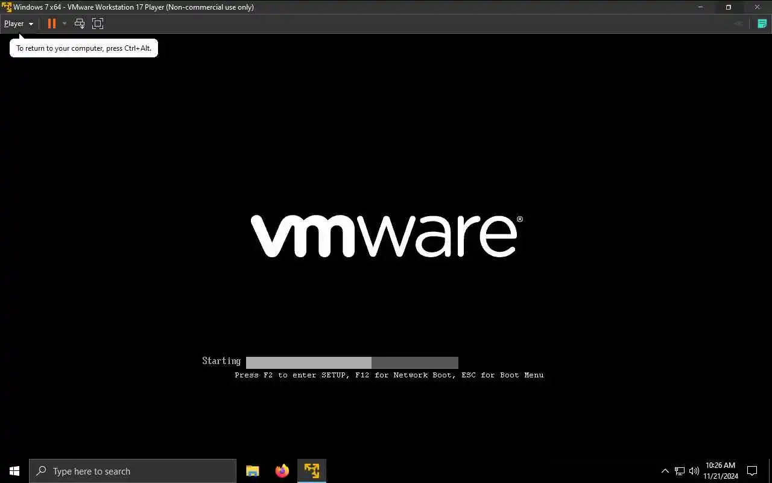Screen dimensions: 772x483
Task: Restore down the VMware Player window
Action: click(729, 7)
